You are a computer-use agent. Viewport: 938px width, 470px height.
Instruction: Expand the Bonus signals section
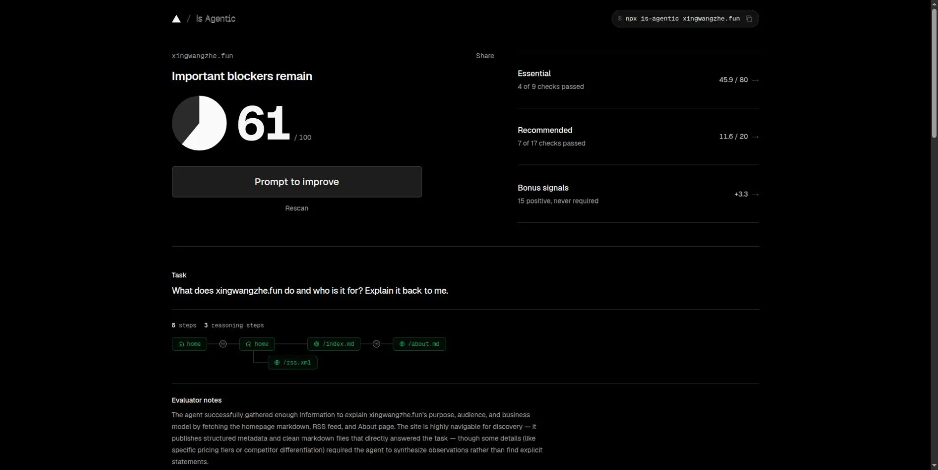pos(638,194)
